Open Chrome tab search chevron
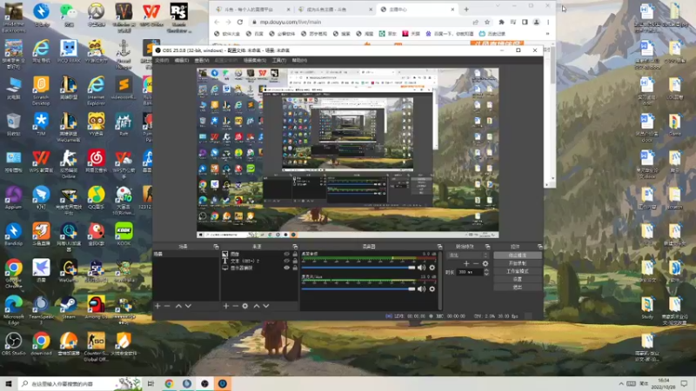This screenshot has height=391, width=696. (x=498, y=6)
